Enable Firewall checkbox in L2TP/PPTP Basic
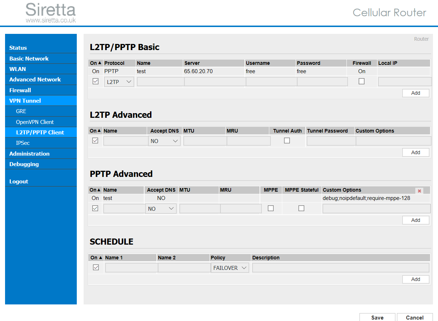 coord(362,81)
